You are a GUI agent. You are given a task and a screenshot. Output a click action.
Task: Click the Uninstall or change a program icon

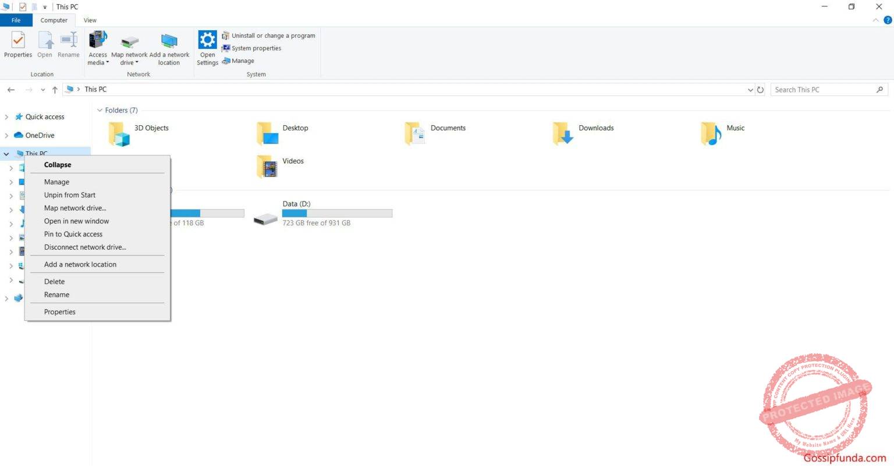tap(226, 36)
